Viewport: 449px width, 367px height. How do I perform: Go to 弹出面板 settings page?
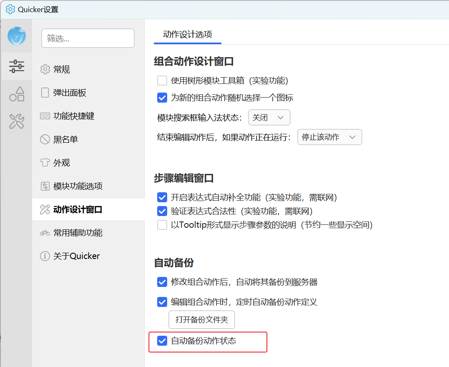(x=88, y=93)
